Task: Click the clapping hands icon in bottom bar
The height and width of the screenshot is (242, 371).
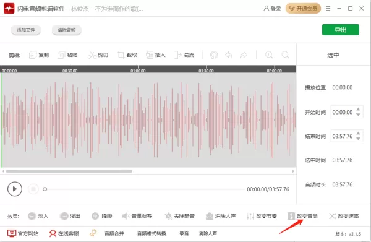Action: (x=93, y=233)
